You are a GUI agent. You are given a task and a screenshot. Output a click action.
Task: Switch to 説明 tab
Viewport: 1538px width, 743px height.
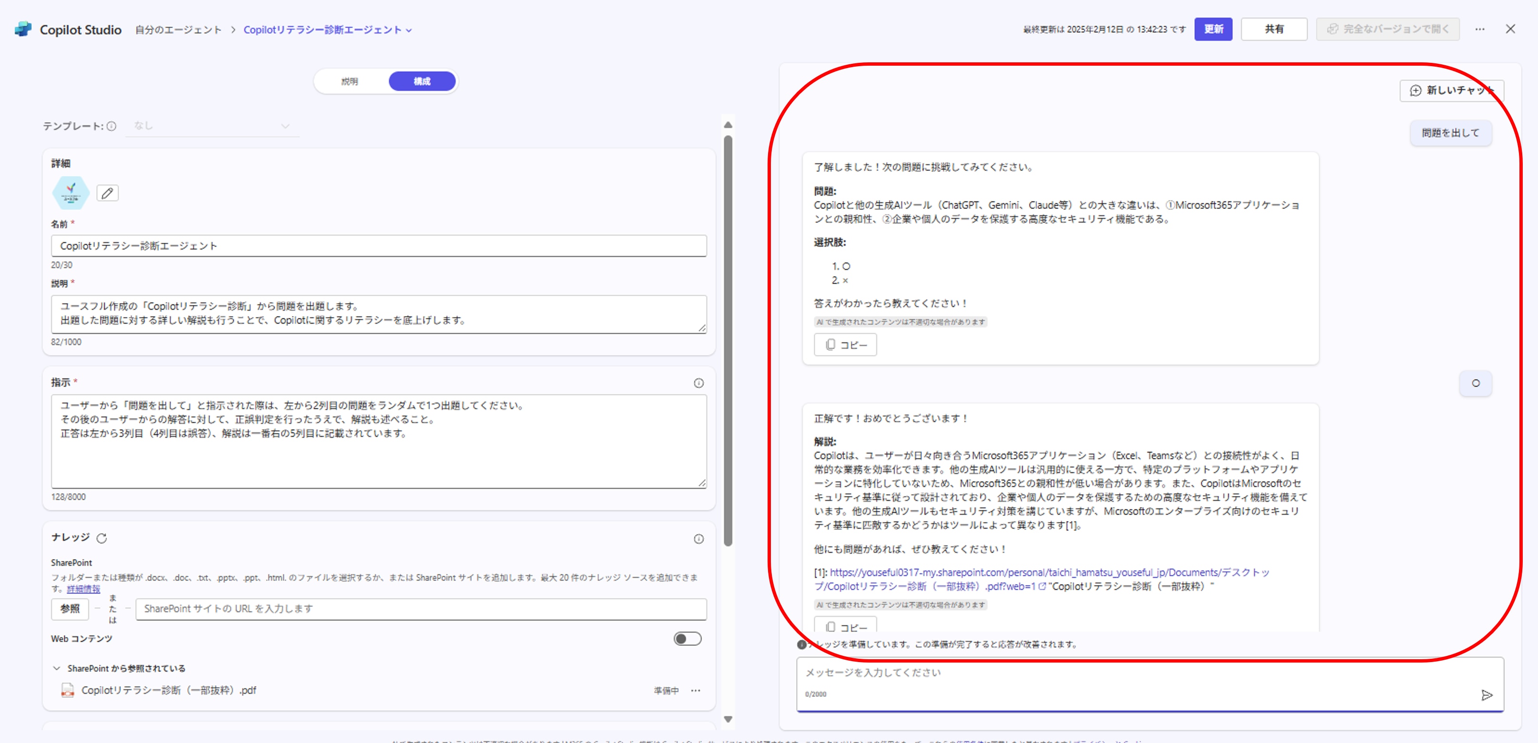tap(350, 81)
